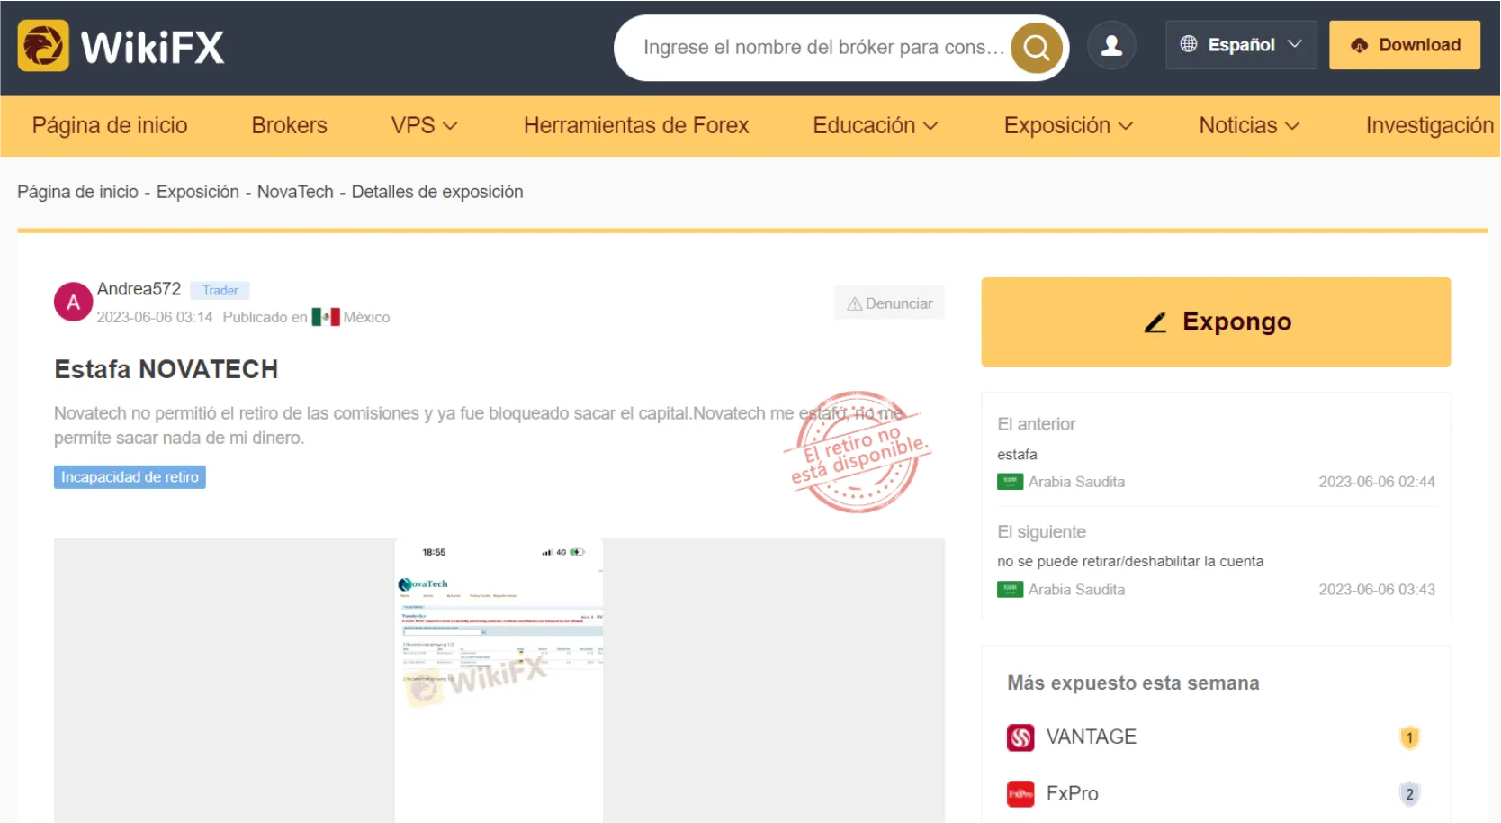The width and height of the screenshot is (1501, 823).
Task: Expand the Noticias menu
Action: [1249, 126]
